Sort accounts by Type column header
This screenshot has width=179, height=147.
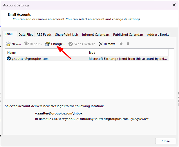click(128, 53)
